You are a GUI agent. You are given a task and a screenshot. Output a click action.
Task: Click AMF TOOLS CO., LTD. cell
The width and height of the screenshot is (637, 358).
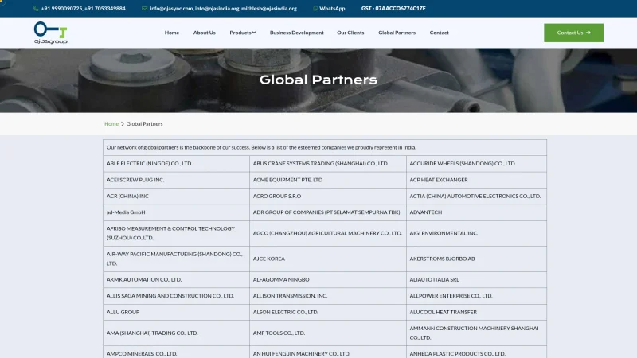328,333
